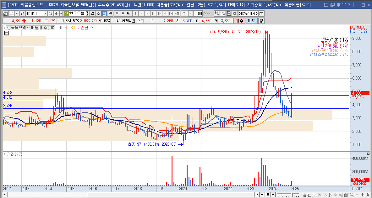Switch chart to yearly 년 period
This screenshot has height=198, width=372.
coord(110,13)
